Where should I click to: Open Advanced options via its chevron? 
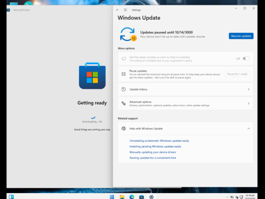point(249,103)
